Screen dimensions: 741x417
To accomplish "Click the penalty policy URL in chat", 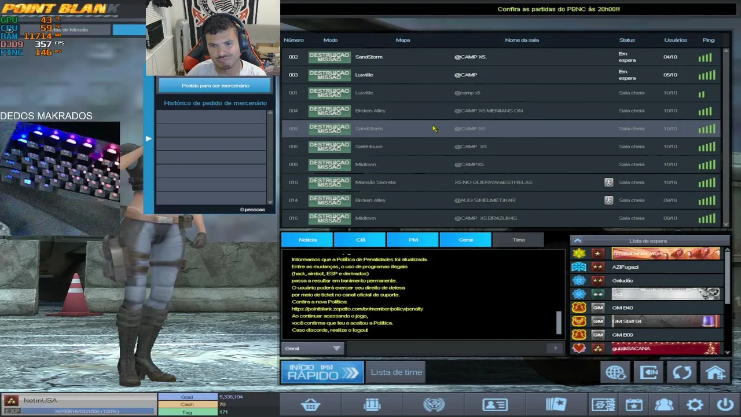I will pos(357,309).
